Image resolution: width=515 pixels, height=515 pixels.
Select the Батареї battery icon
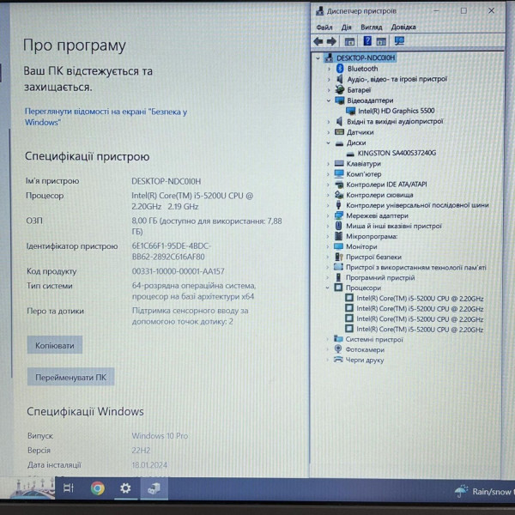(340, 89)
